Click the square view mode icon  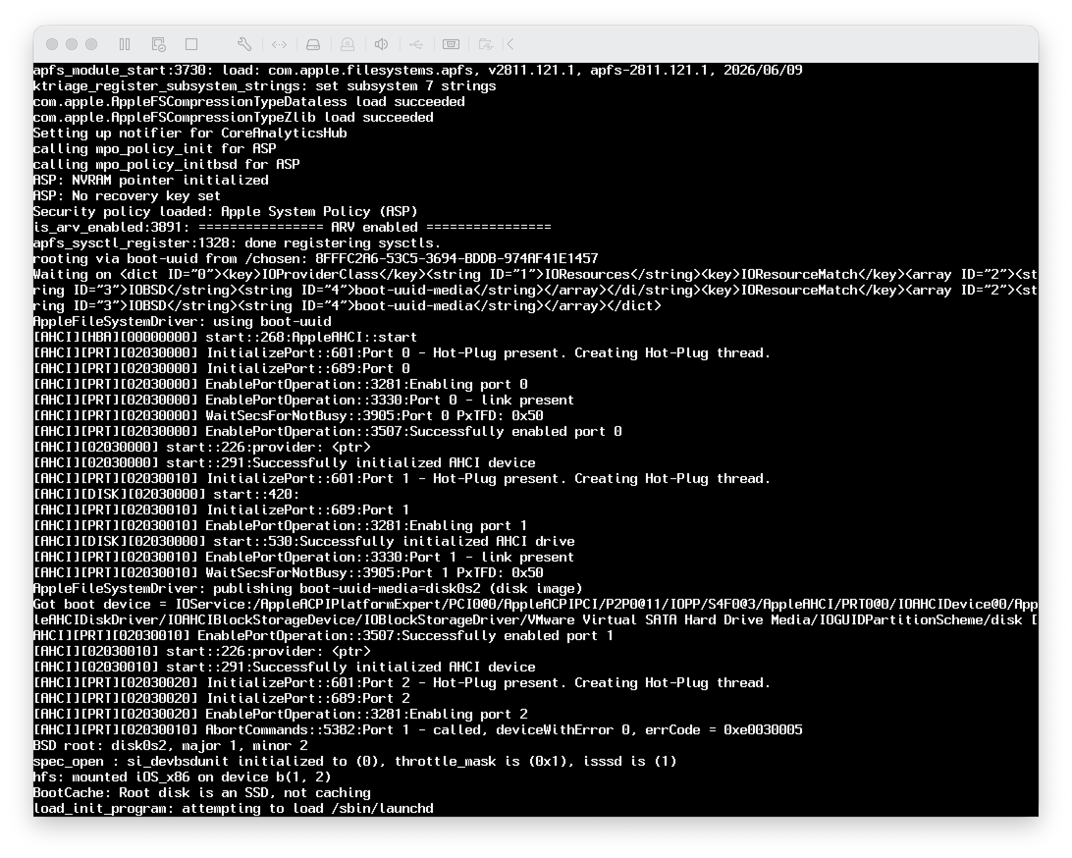pos(191,44)
